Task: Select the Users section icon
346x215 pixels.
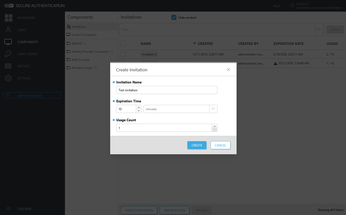Action: point(8,29)
